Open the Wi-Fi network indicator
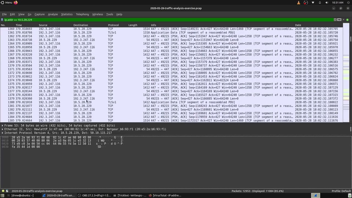 click(x=313, y=2)
